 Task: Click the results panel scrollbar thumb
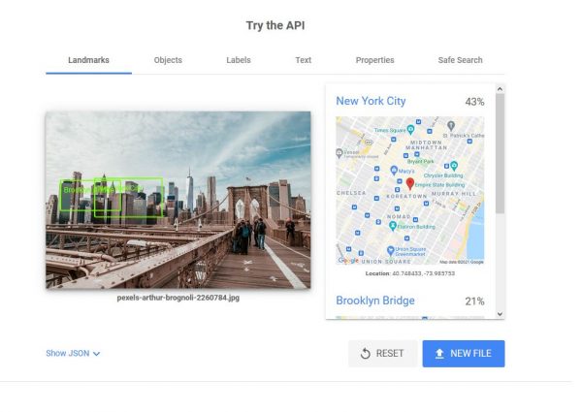pos(500,153)
